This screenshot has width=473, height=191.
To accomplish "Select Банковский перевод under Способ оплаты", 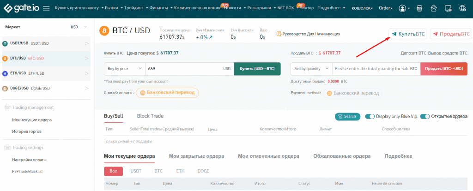I will [x=167, y=93].
